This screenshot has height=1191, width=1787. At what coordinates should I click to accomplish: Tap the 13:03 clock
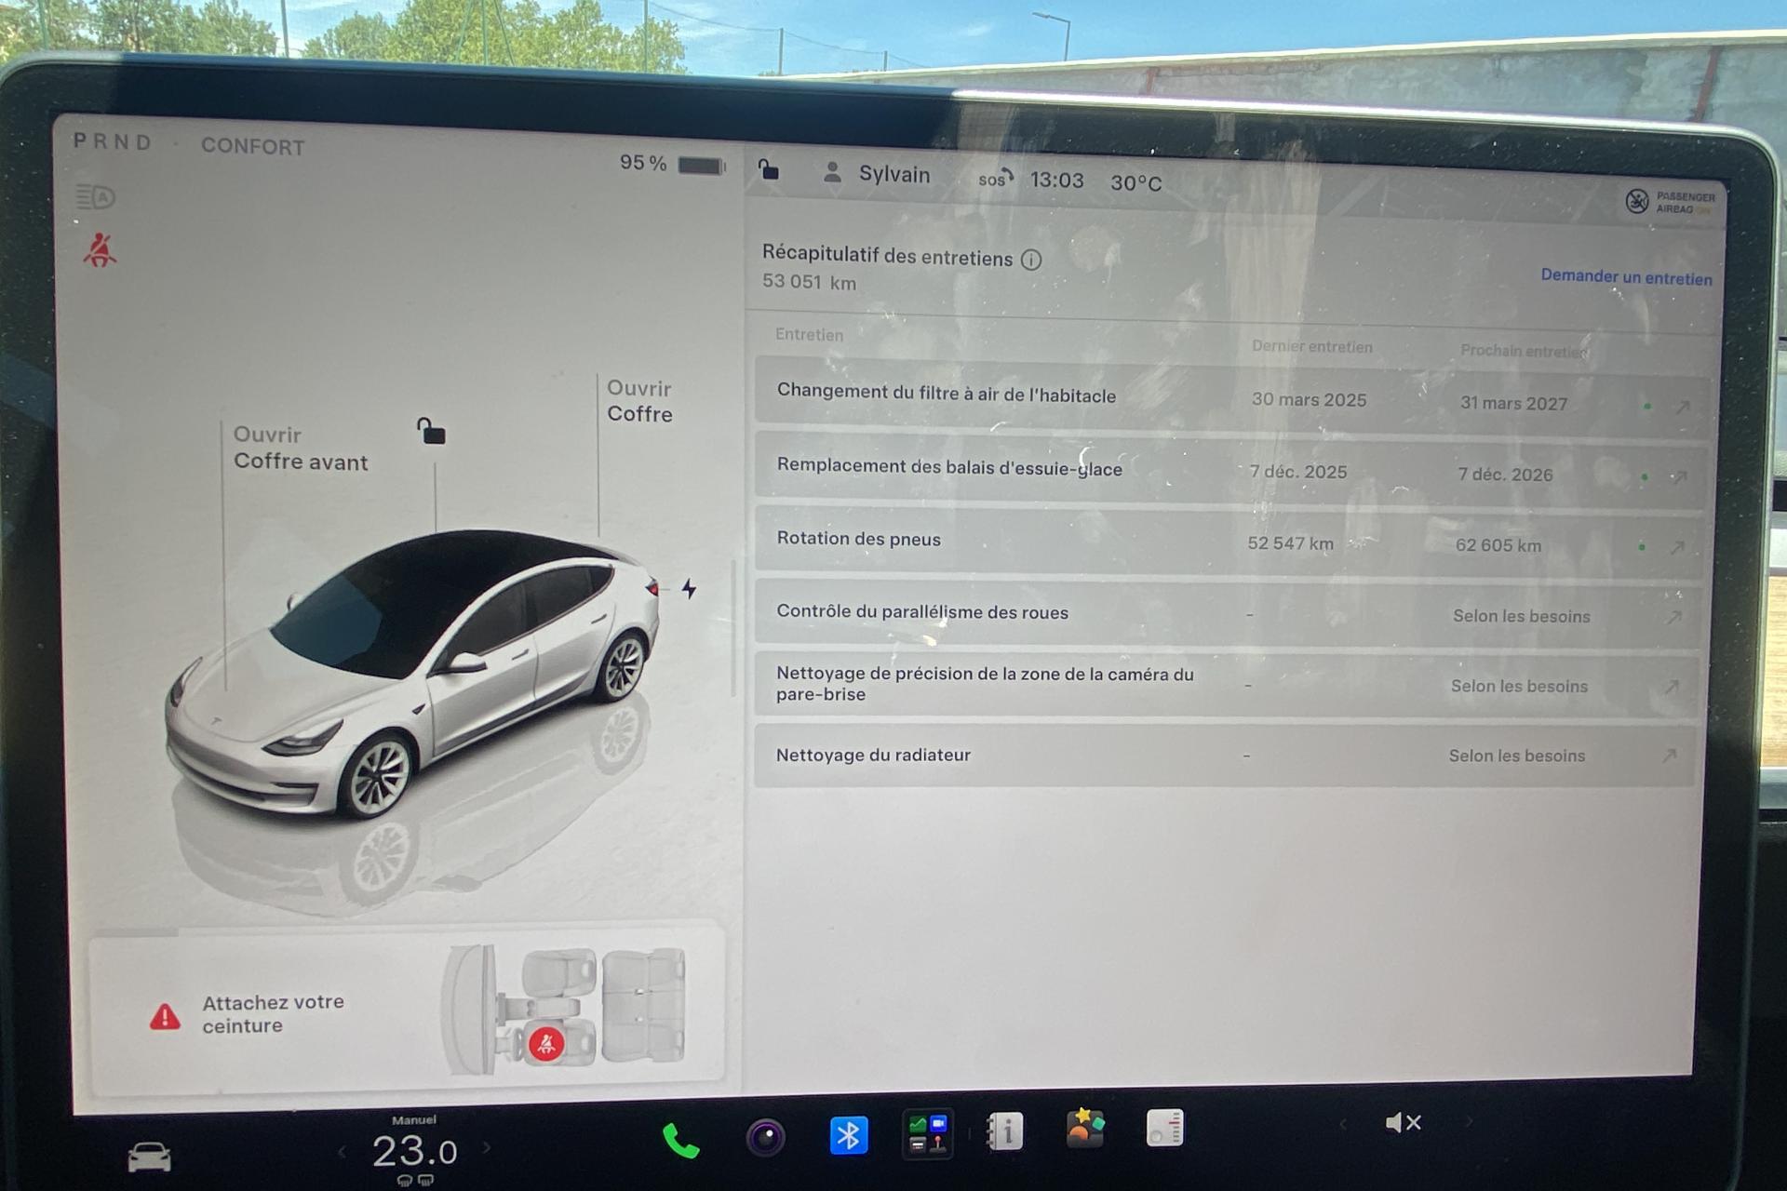pyautogui.click(x=1056, y=181)
